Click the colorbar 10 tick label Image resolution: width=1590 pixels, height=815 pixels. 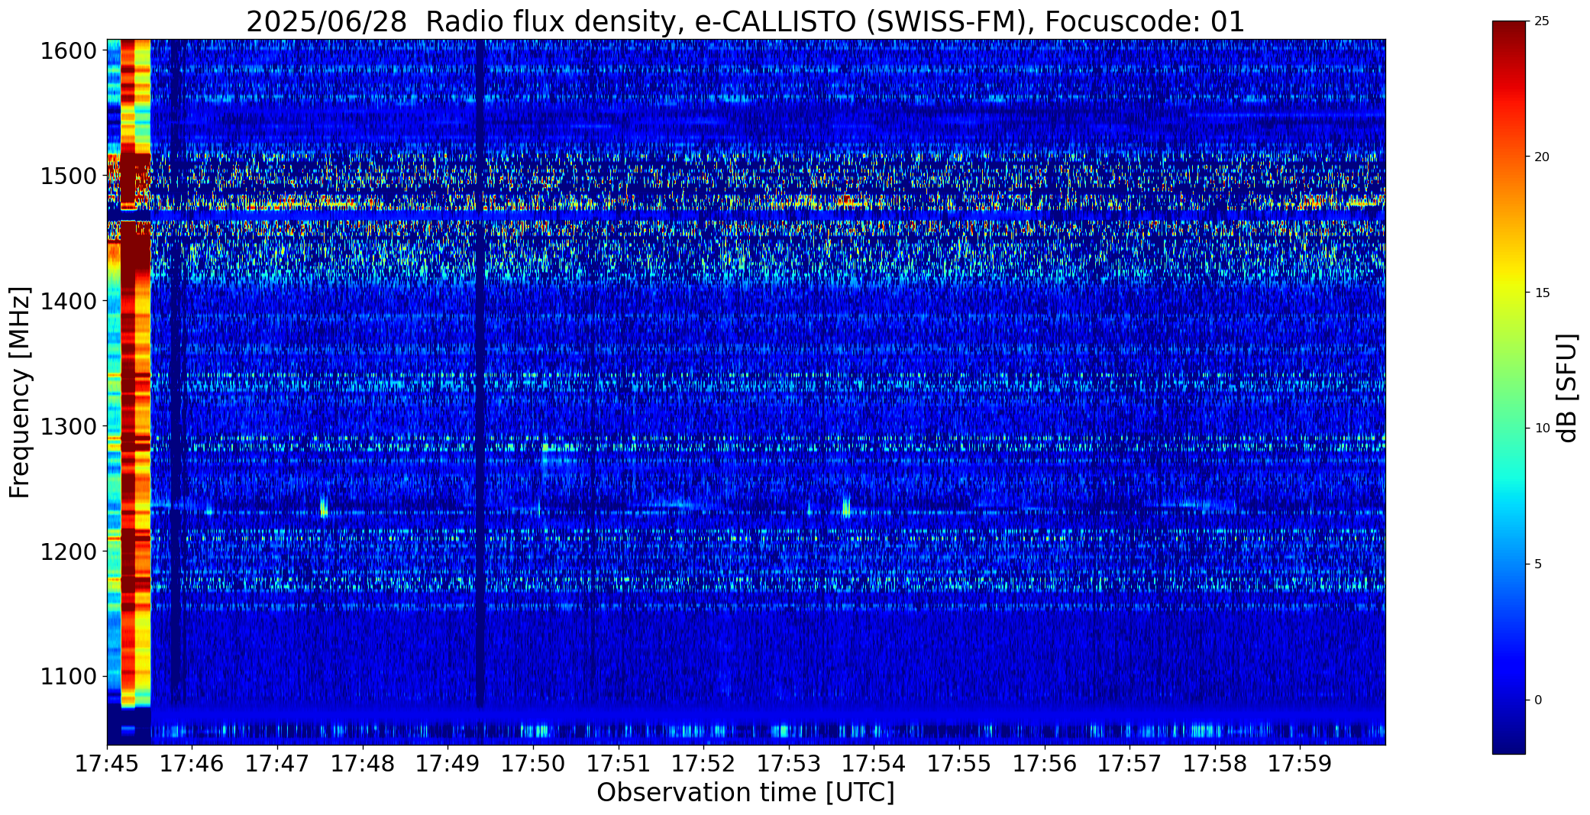[1542, 429]
